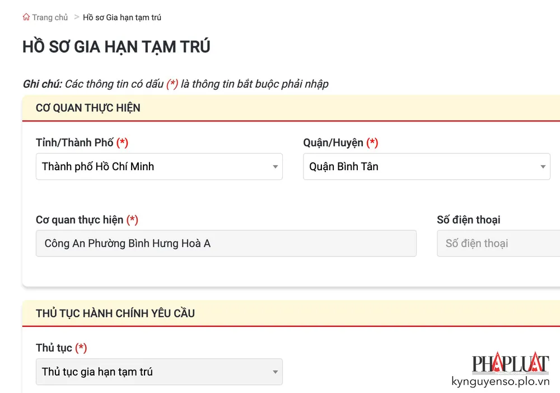Image resolution: width=560 pixels, height=393 pixels.
Task: Click the required asterisk beside Thủ tục
Action: (x=81, y=348)
